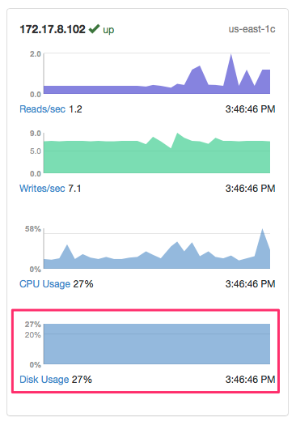Viewport: 296px width, 425px height.
Task: Click the Writes/sec value 7.1
Action: tap(74, 189)
